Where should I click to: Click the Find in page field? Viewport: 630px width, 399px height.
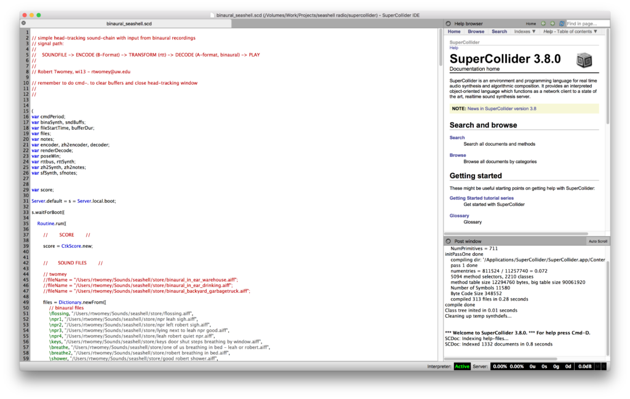(x=587, y=24)
